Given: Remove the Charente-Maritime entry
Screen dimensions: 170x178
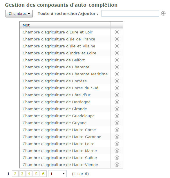Looking at the screenshot, I should [x=117, y=74].
